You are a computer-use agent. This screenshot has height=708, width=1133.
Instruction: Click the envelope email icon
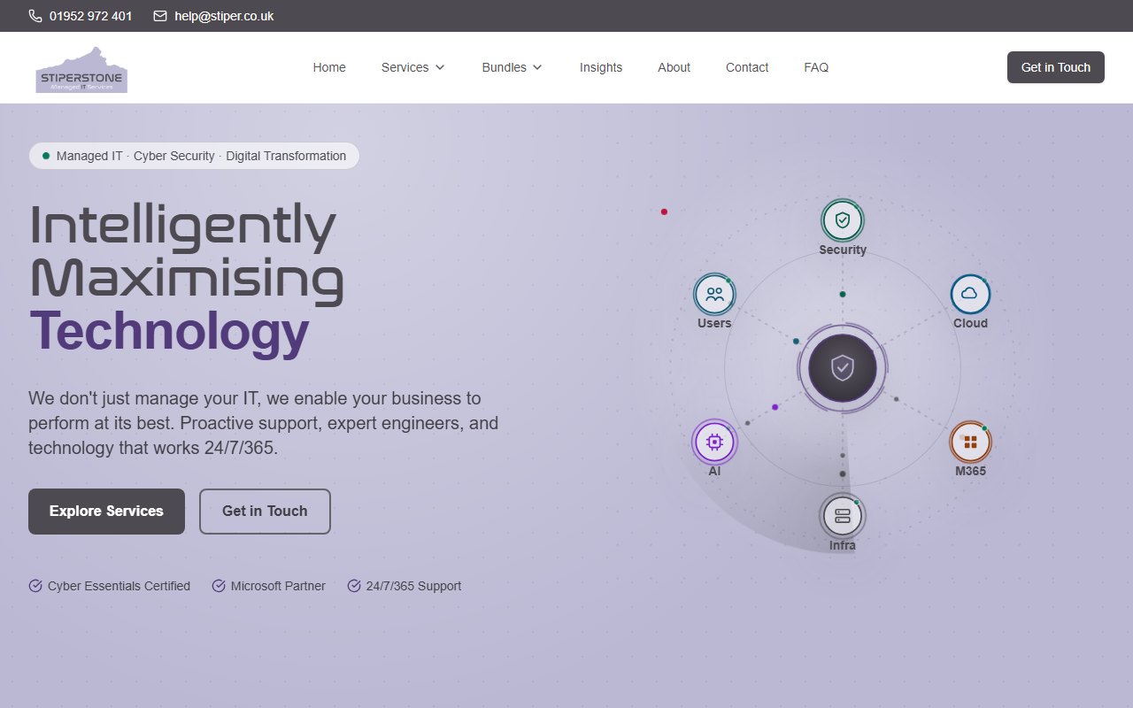pos(160,16)
